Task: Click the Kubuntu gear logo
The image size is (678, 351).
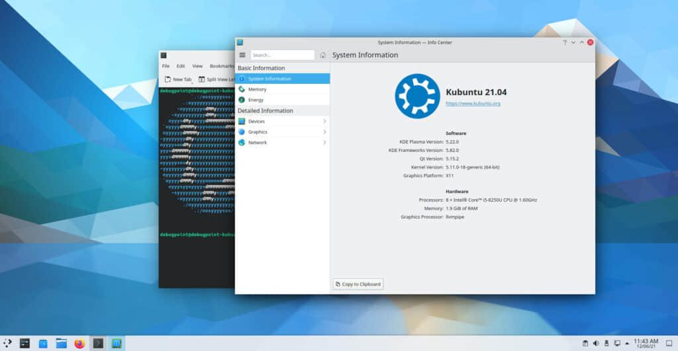Action: pyautogui.click(x=417, y=96)
